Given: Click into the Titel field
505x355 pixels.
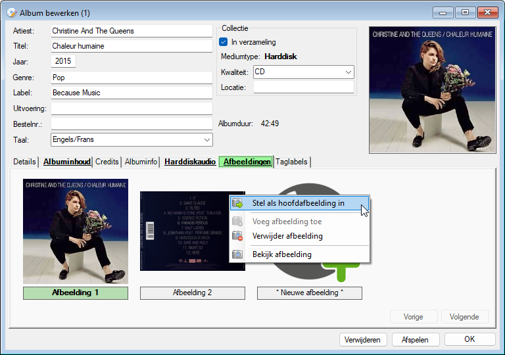Looking at the screenshot, I should click(132, 46).
